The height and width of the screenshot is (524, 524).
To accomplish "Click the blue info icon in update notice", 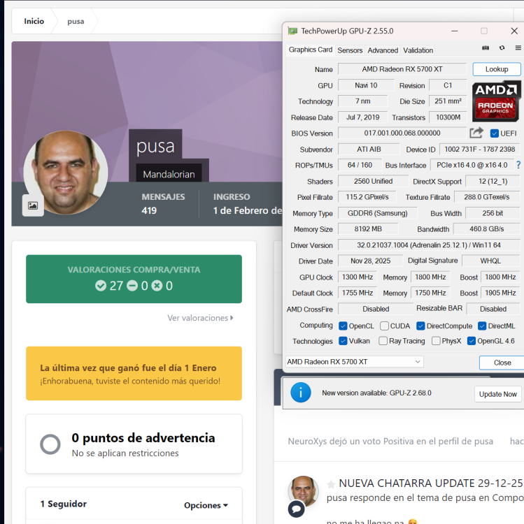I will pyautogui.click(x=301, y=393).
